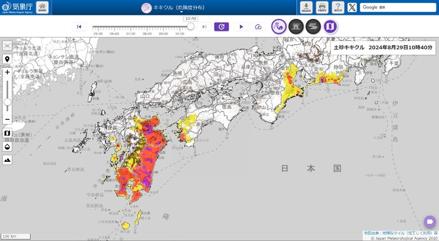
Task: Click the PRINT icon
Action: [x=322, y=7]
